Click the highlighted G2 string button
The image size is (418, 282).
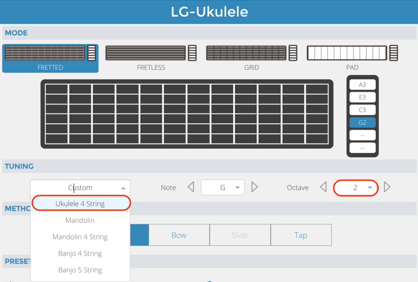[x=362, y=122]
